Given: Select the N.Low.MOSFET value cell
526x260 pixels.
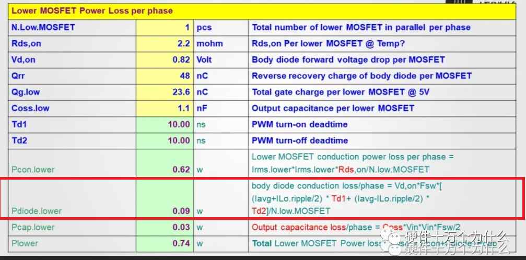Looking at the screenshot, I should [165, 27].
